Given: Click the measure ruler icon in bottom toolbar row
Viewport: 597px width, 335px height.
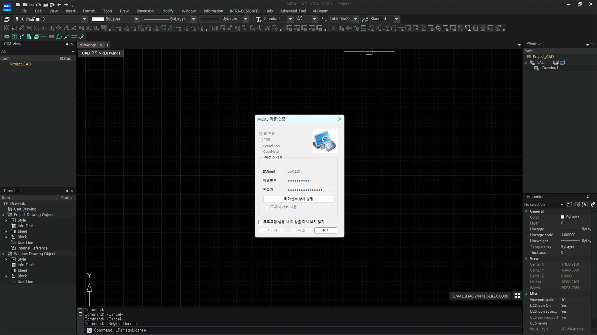Looking at the screenshot, I should tap(81, 37).
